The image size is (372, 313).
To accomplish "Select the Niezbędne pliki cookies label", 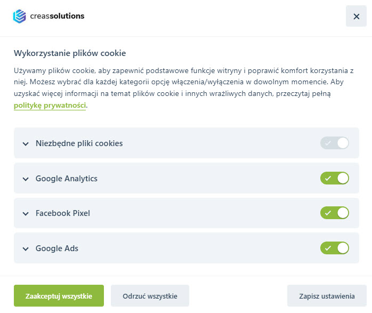I will (79, 143).
